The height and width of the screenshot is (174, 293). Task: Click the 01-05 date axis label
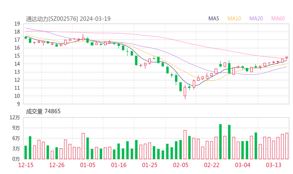(88, 165)
